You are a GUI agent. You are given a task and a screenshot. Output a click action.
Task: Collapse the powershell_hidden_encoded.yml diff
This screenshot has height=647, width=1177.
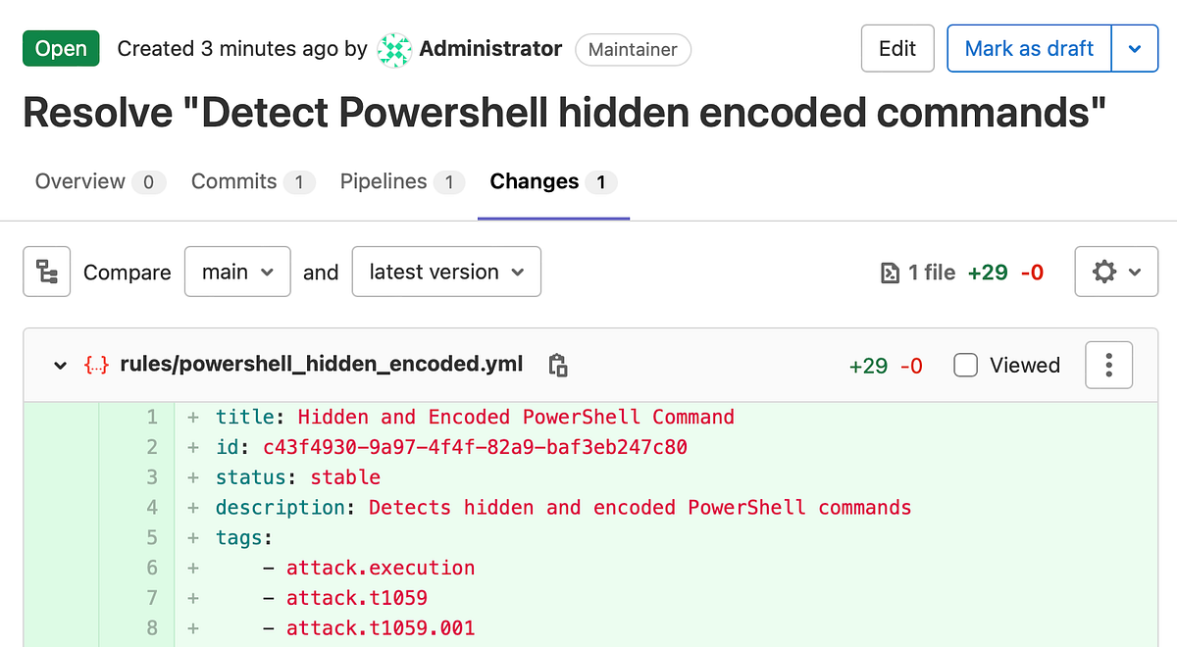click(60, 364)
